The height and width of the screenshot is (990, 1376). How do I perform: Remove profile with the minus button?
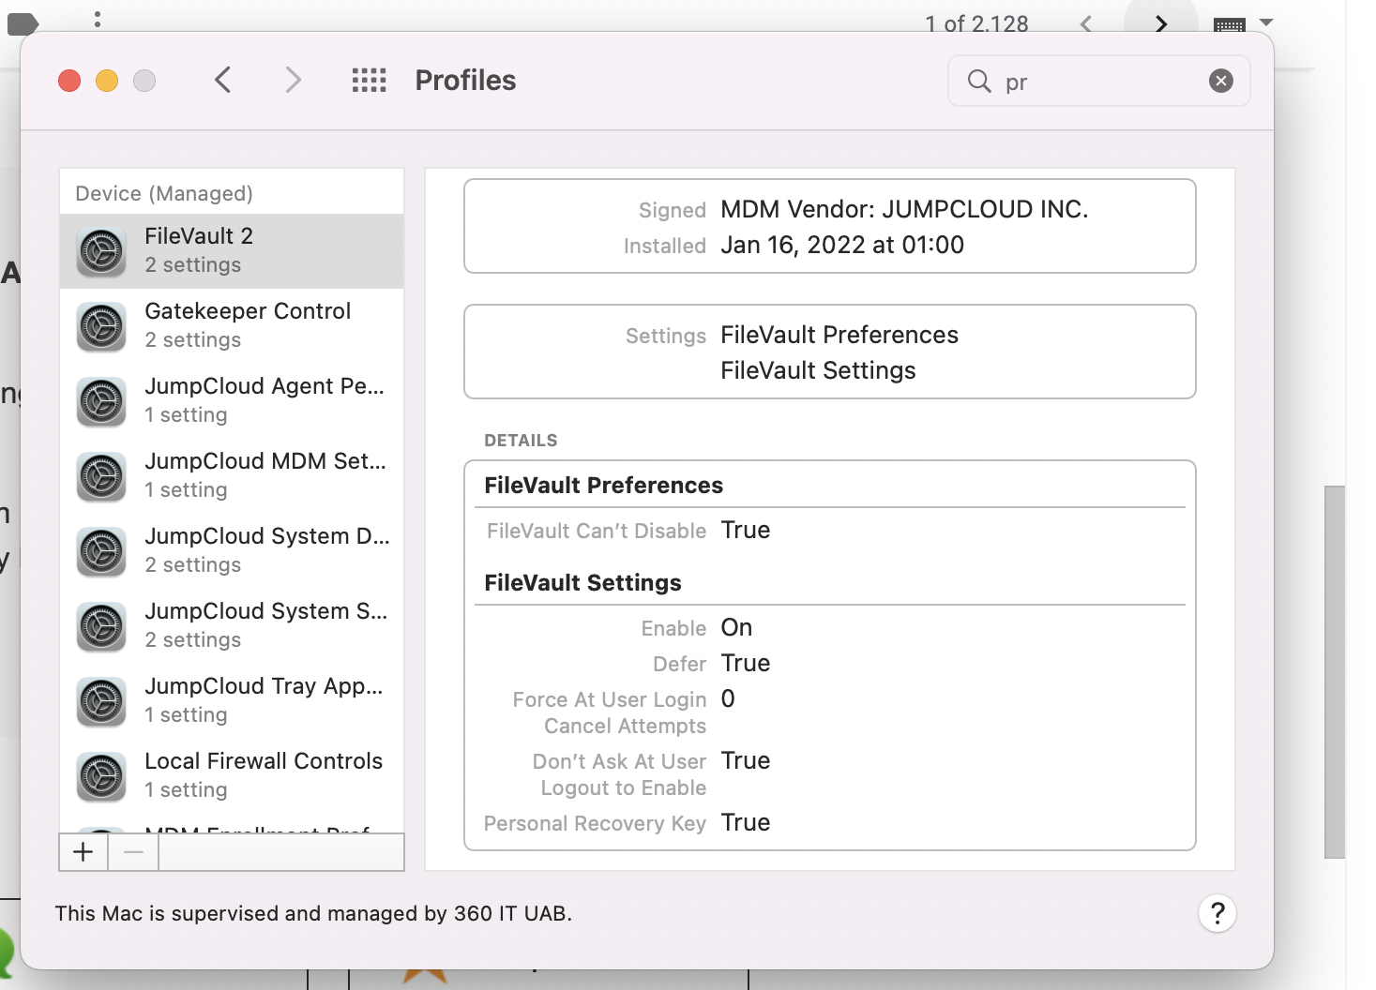pyautogui.click(x=133, y=852)
